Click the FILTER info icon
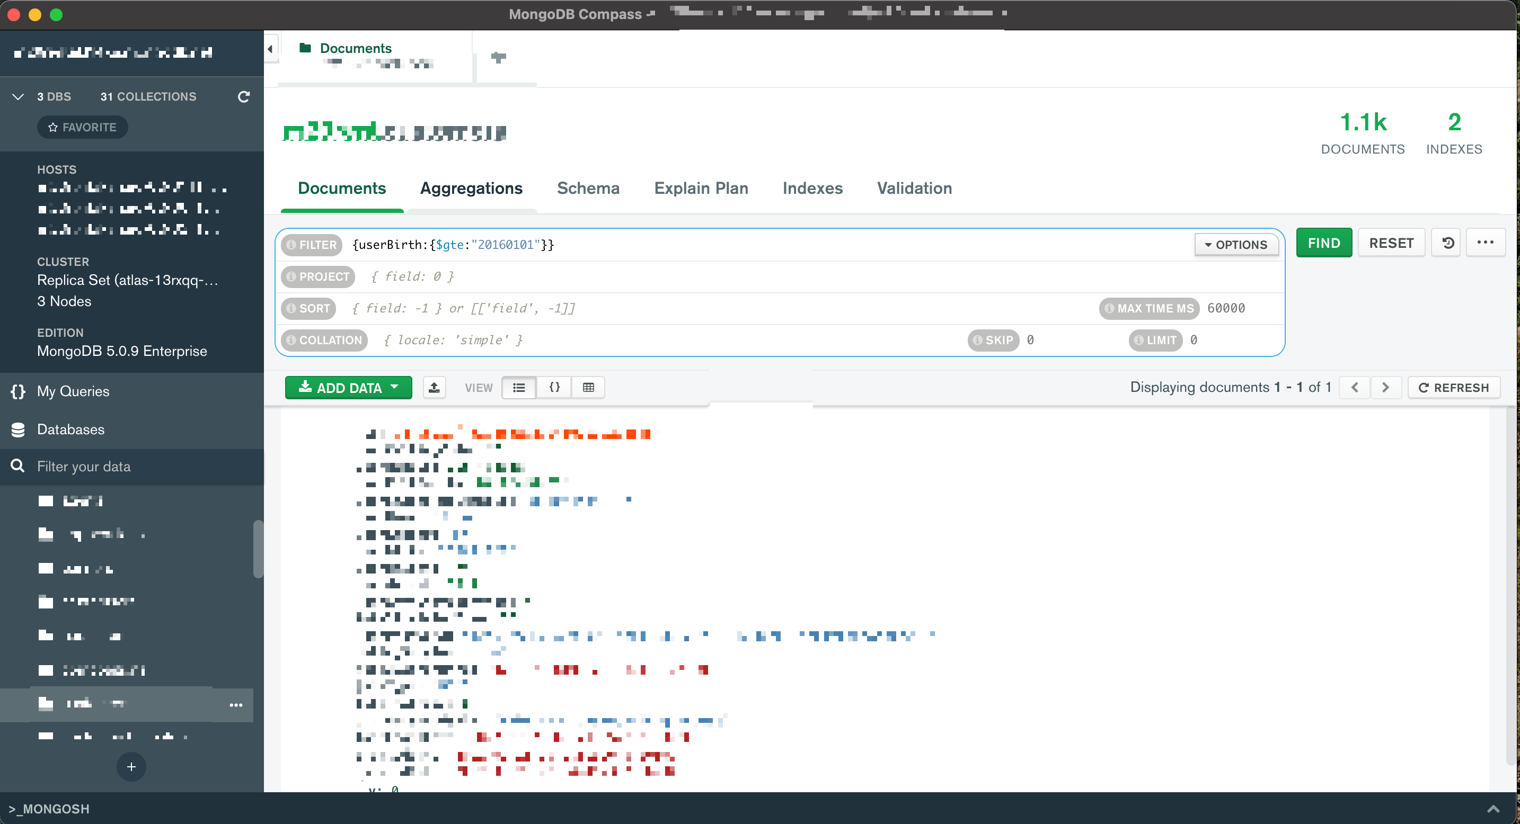This screenshot has height=824, width=1520. (x=291, y=245)
